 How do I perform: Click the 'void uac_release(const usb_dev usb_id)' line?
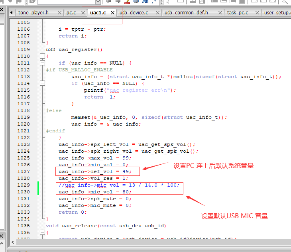(106, 226)
